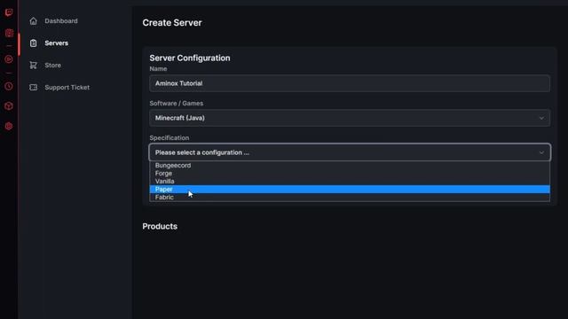Select the Bungeecord option
The height and width of the screenshot is (319, 568).
(x=350, y=166)
